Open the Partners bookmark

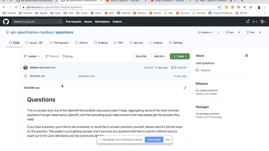point(140,13)
